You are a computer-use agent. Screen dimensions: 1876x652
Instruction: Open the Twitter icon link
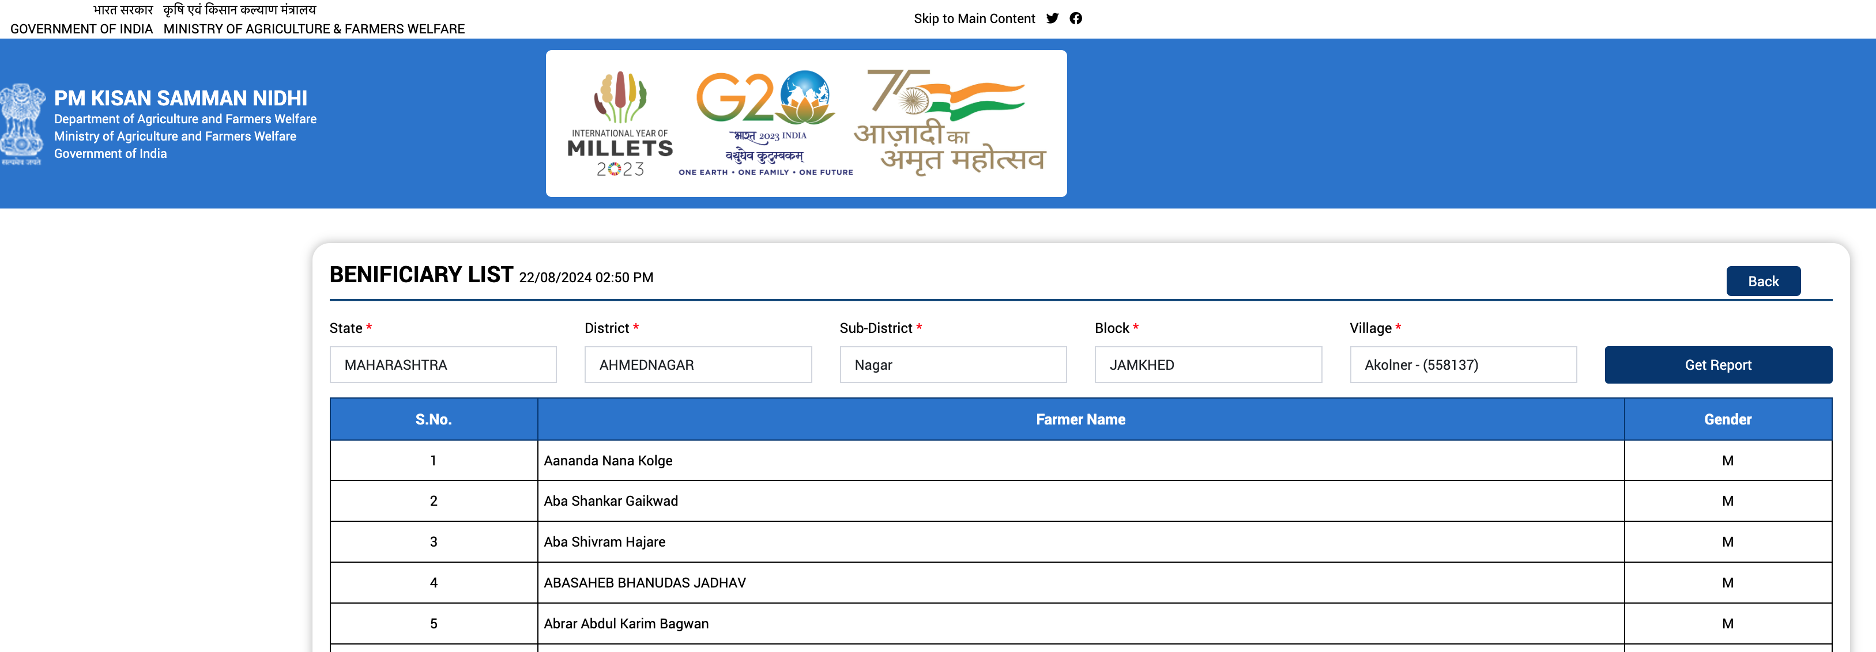click(1052, 18)
